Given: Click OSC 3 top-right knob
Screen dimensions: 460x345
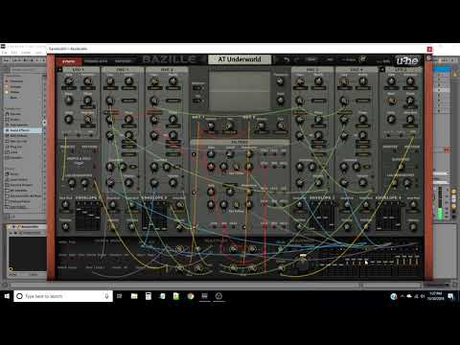Looking at the screenshot, I should [x=318, y=81].
